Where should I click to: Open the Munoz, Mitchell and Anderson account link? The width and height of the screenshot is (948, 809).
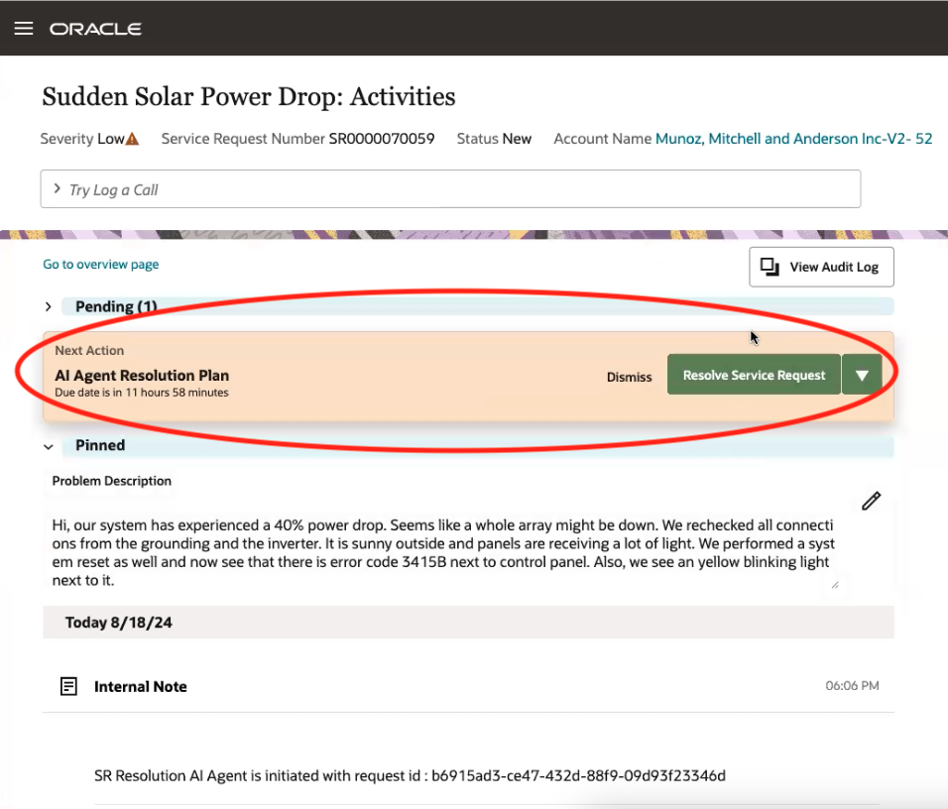pyautogui.click(x=794, y=139)
